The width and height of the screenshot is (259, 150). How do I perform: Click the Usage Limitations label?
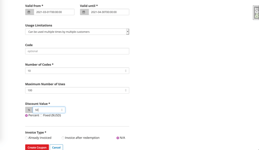[39, 26]
